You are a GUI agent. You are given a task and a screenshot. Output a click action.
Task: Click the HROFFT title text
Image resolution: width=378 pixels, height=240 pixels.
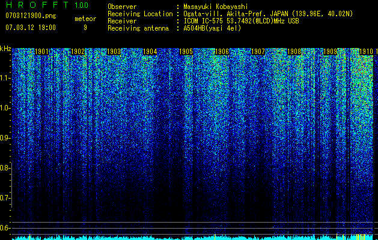(37, 5)
